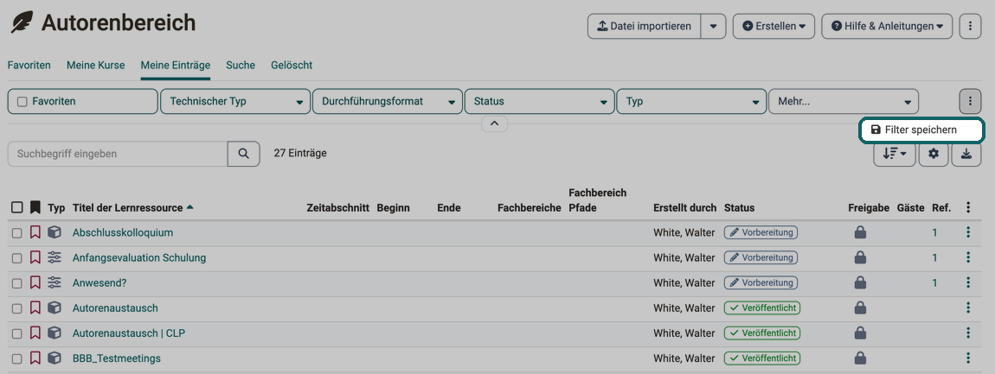Select the Anwesend? row checkbox

point(17,282)
